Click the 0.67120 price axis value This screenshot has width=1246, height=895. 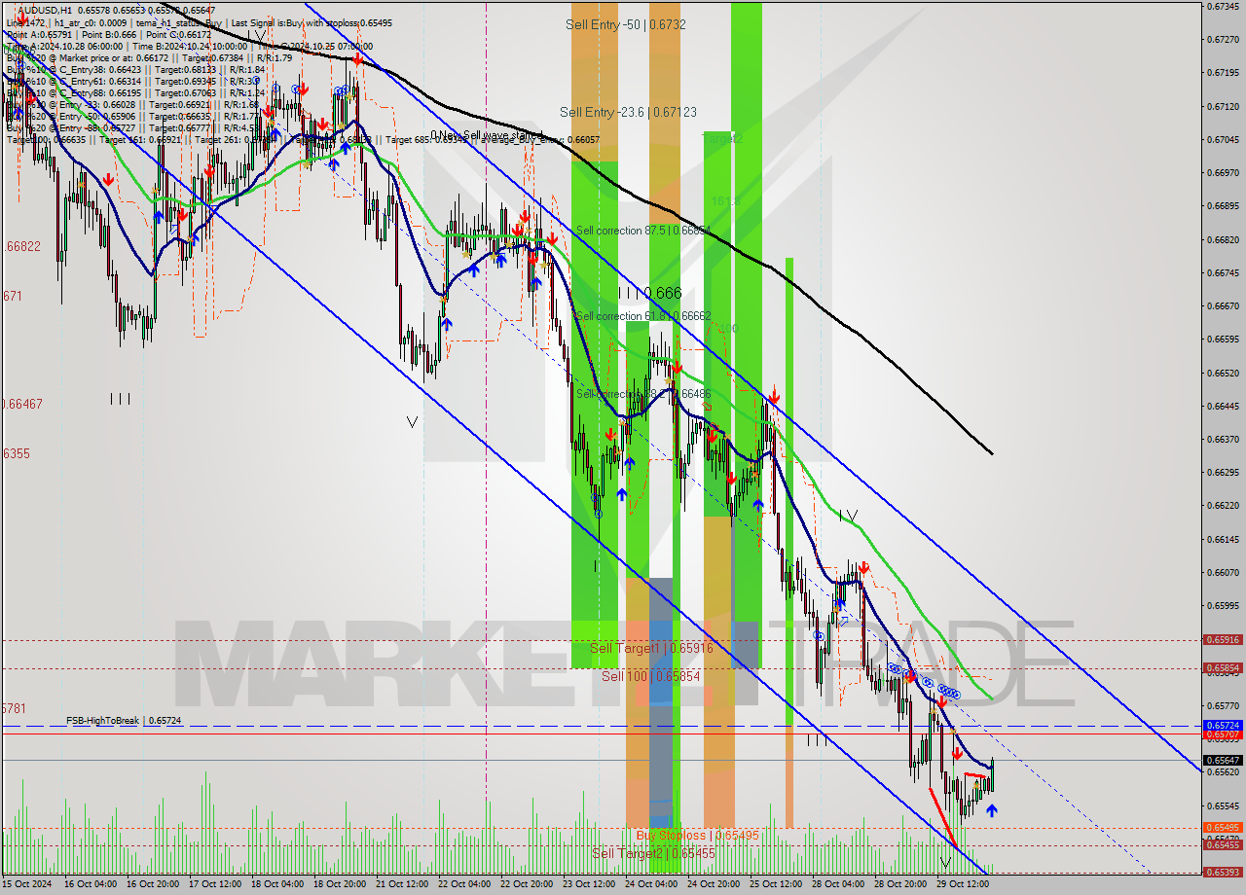(x=1223, y=106)
